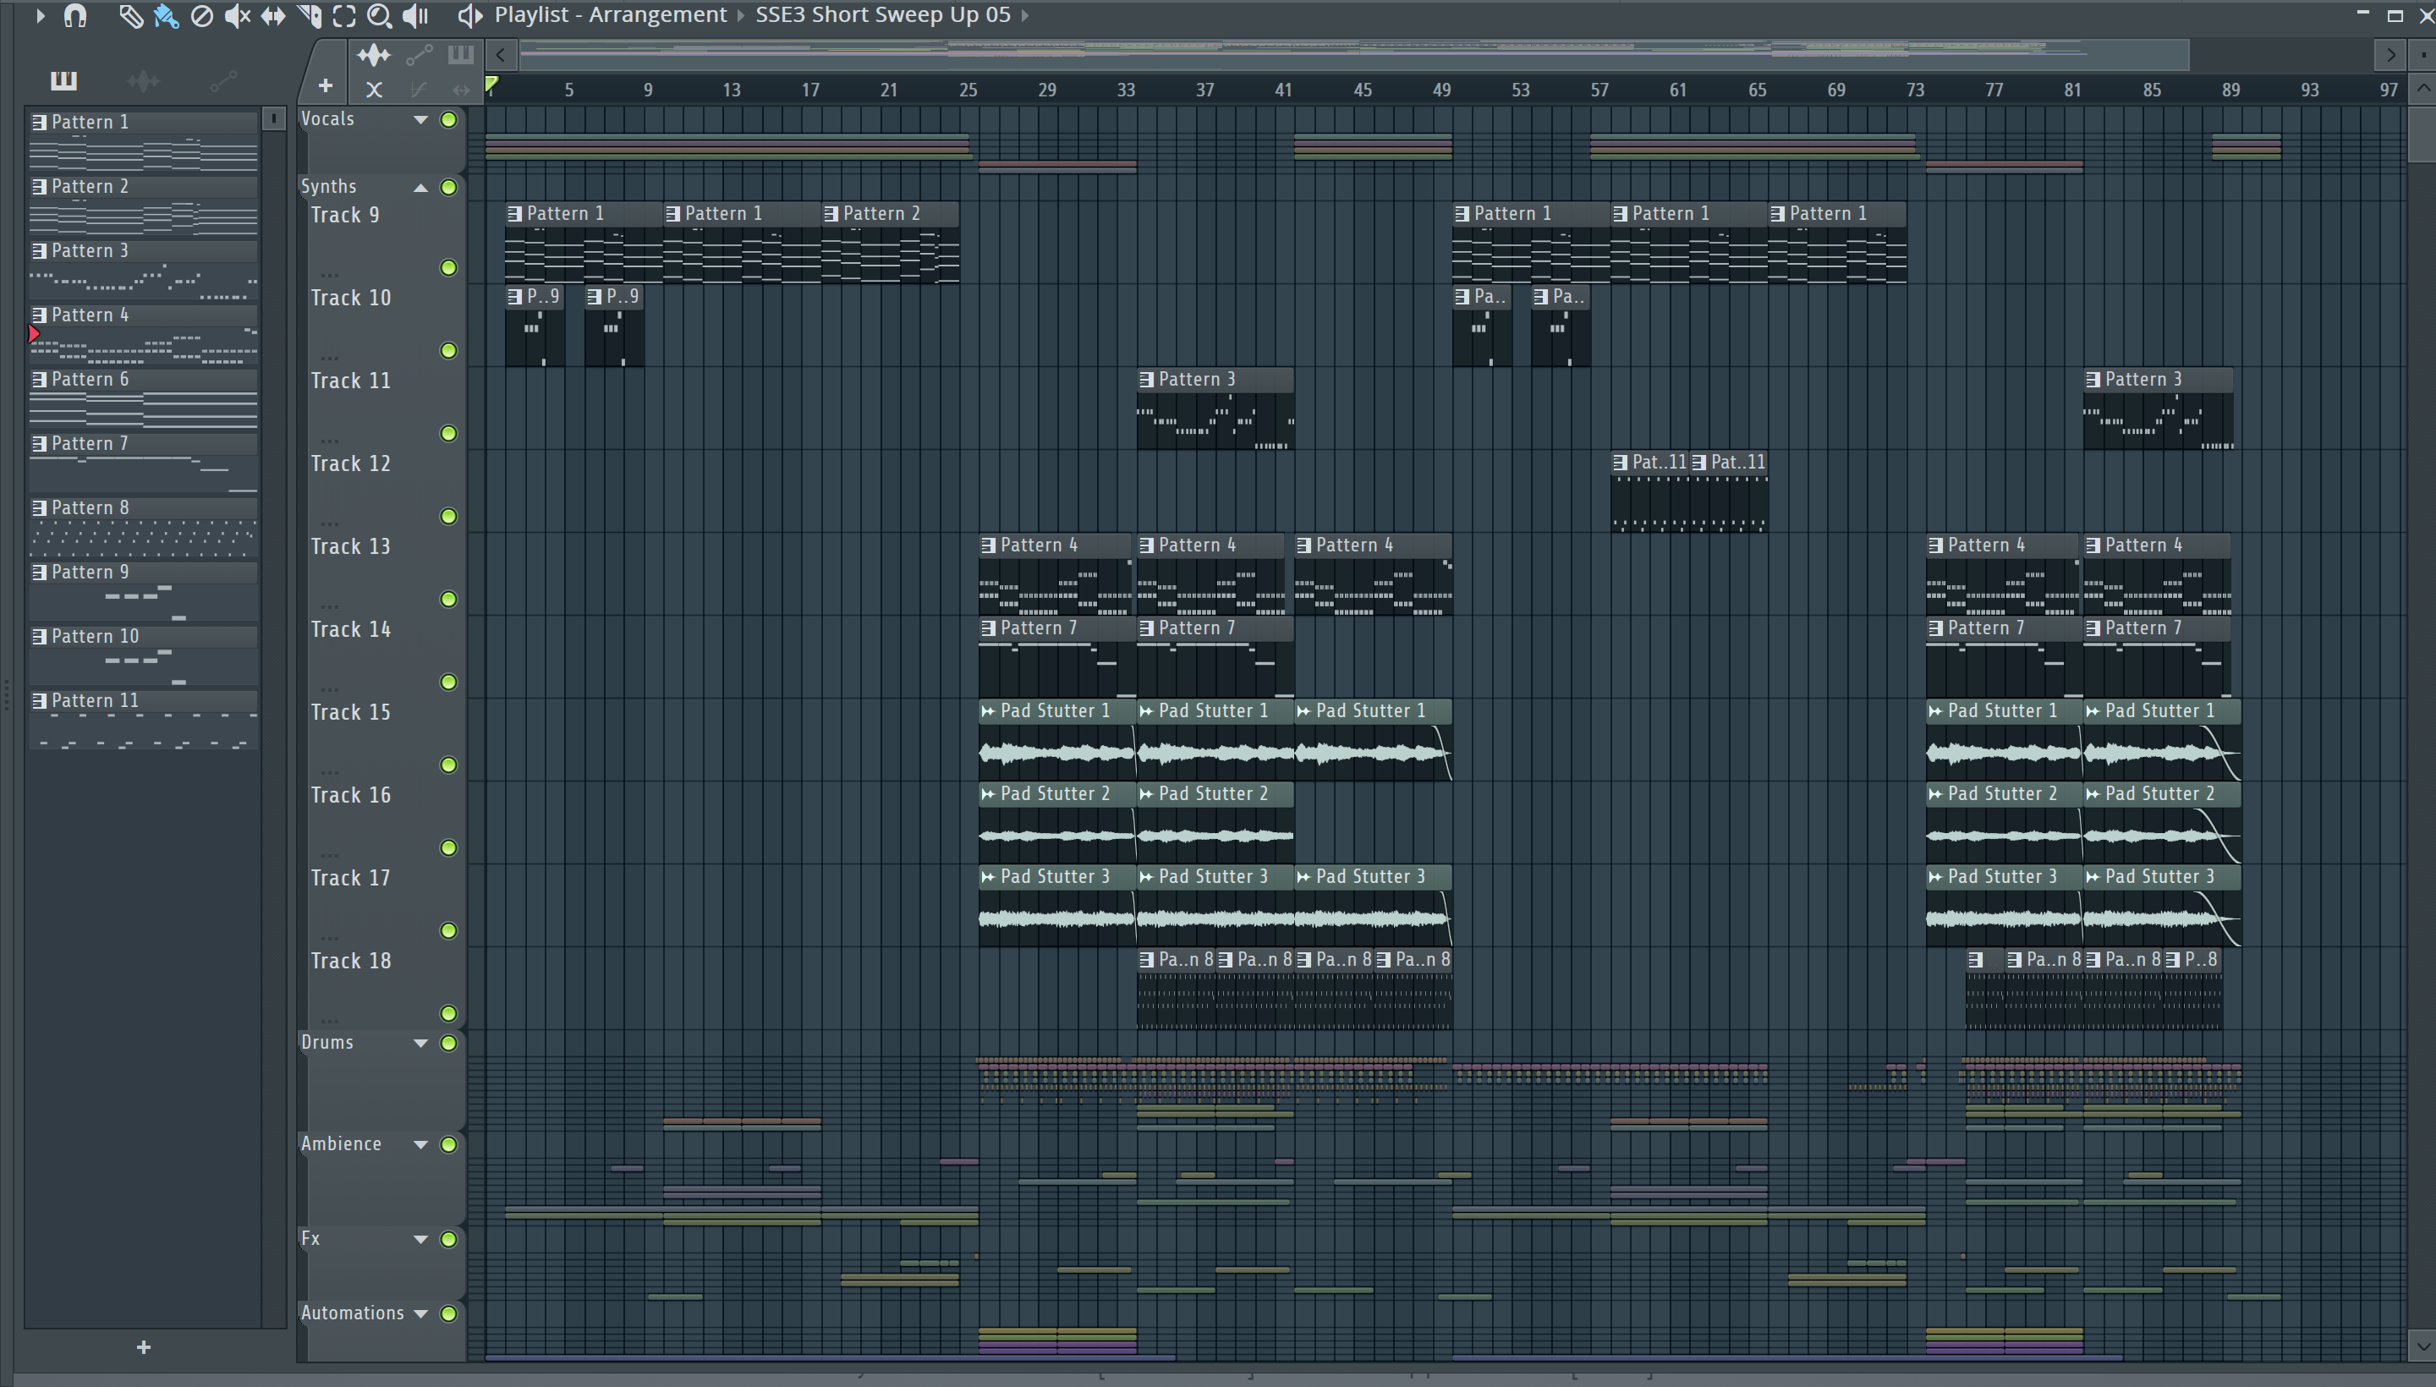Focus pattern clips piano icon

460,54
